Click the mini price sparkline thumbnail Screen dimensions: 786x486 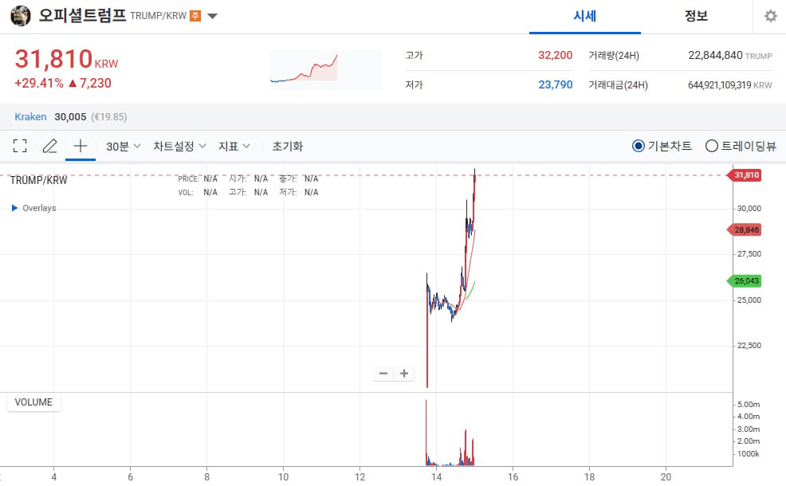pyautogui.click(x=326, y=69)
